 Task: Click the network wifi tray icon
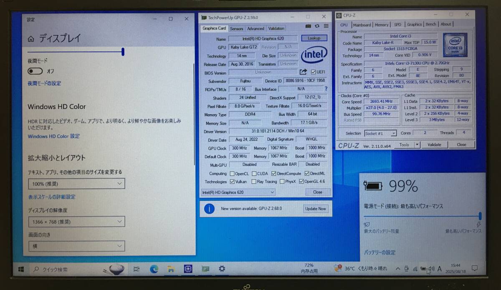click(415, 269)
